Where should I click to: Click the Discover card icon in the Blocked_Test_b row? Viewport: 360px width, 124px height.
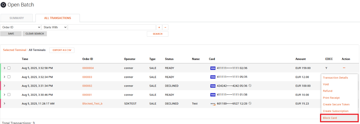[x=213, y=103]
